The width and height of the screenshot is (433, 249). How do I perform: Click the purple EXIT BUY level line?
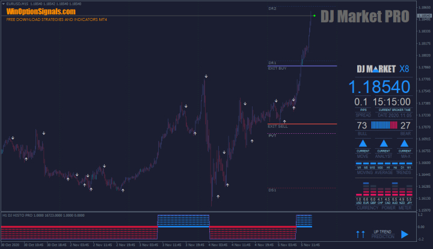click(302, 66)
